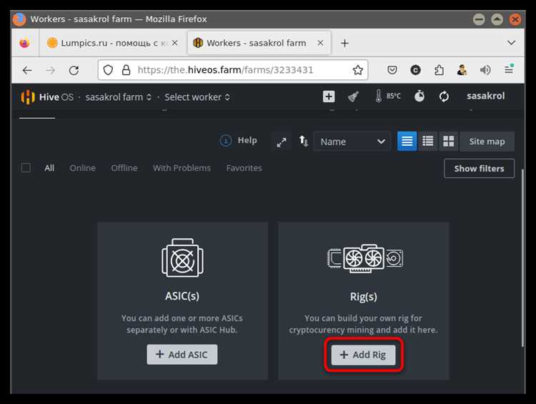Select the All filter tab

[x=49, y=168]
